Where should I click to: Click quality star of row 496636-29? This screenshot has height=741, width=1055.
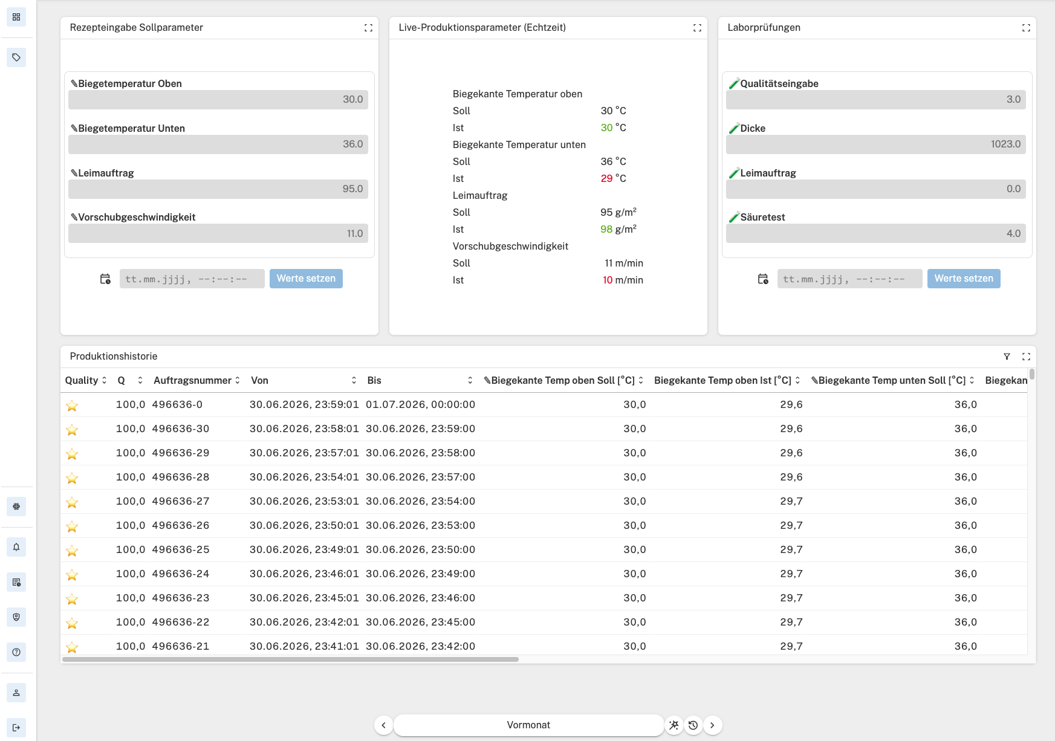point(72,454)
